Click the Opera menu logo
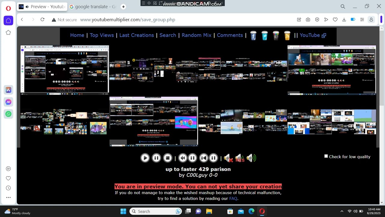Viewport: 385px width, 217px height. (8, 8)
